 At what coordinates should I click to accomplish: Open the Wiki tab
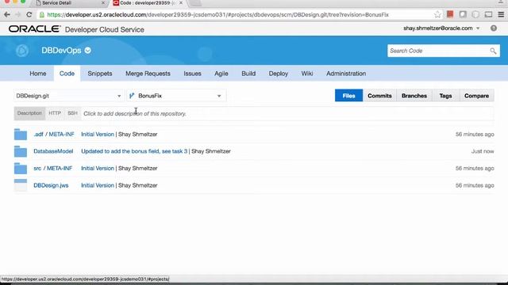(307, 74)
